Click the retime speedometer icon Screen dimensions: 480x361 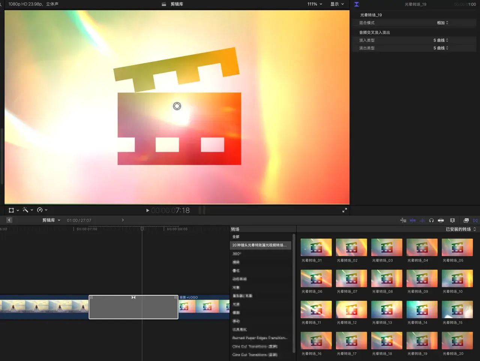click(40, 210)
